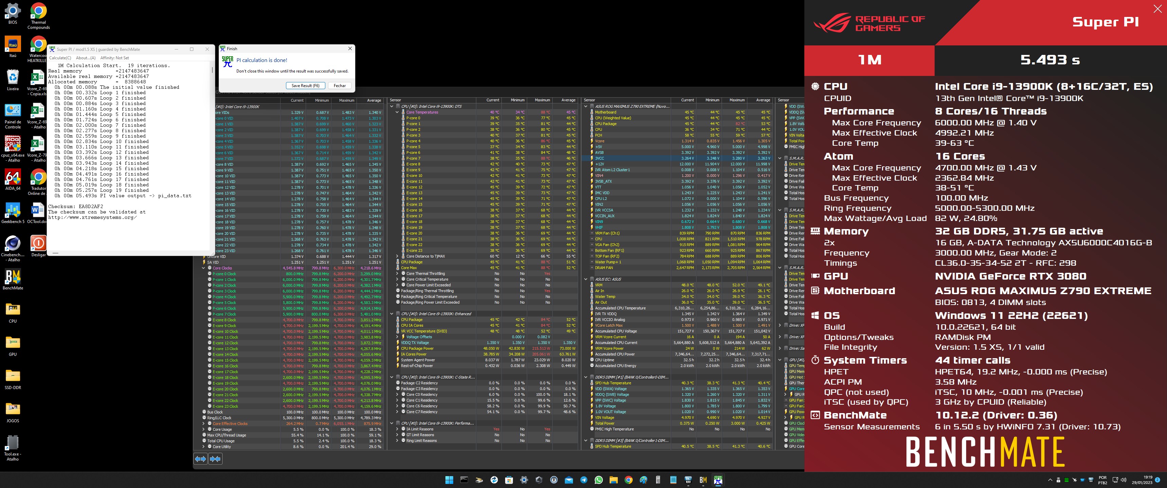This screenshot has width=1167, height=488.
Task: Expand the Core Thermal Throttling row
Action: point(397,273)
